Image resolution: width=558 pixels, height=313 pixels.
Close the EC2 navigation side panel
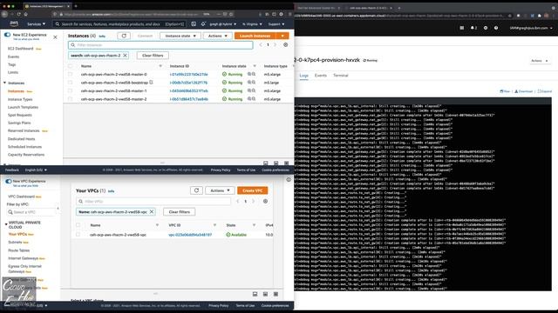click(55, 37)
